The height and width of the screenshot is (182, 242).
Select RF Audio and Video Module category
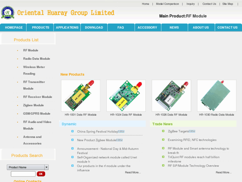pos(37,125)
